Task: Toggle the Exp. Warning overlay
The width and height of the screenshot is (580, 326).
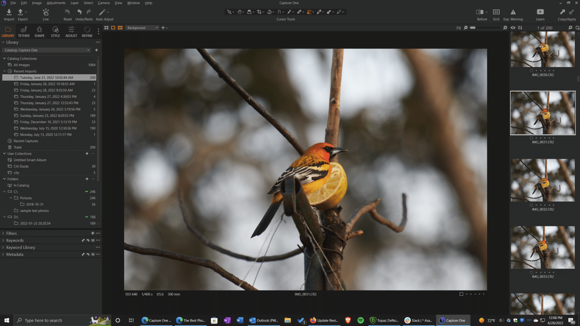Action: click(513, 14)
